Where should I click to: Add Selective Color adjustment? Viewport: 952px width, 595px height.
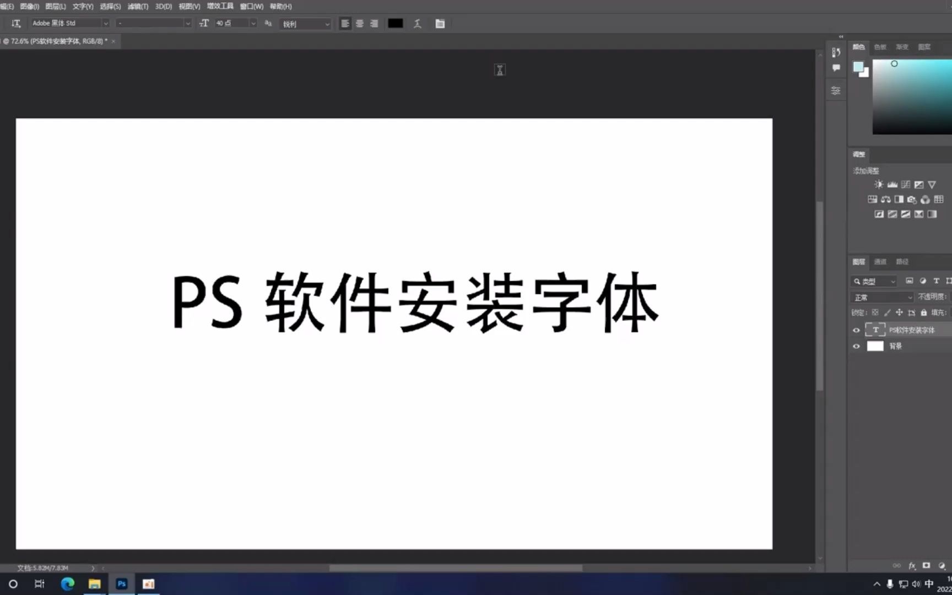tap(919, 214)
